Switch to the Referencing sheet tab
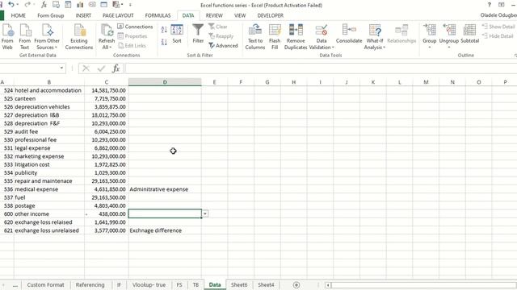The width and height of the screenshot is (517, 290). point(90,284)
